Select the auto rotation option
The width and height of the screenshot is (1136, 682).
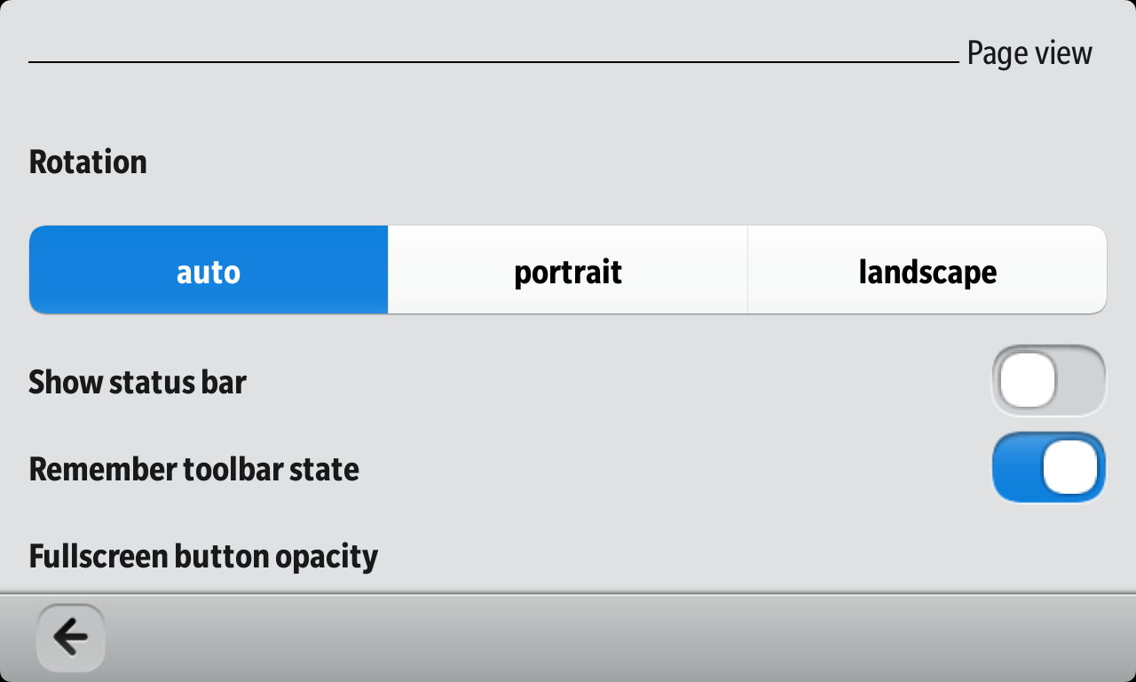(x=209, y=271)
